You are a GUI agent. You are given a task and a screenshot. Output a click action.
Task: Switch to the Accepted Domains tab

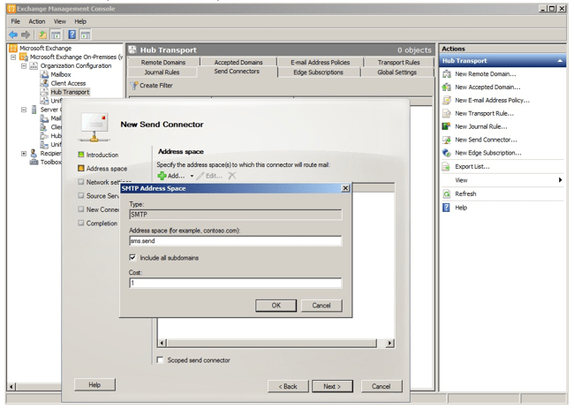238,62
